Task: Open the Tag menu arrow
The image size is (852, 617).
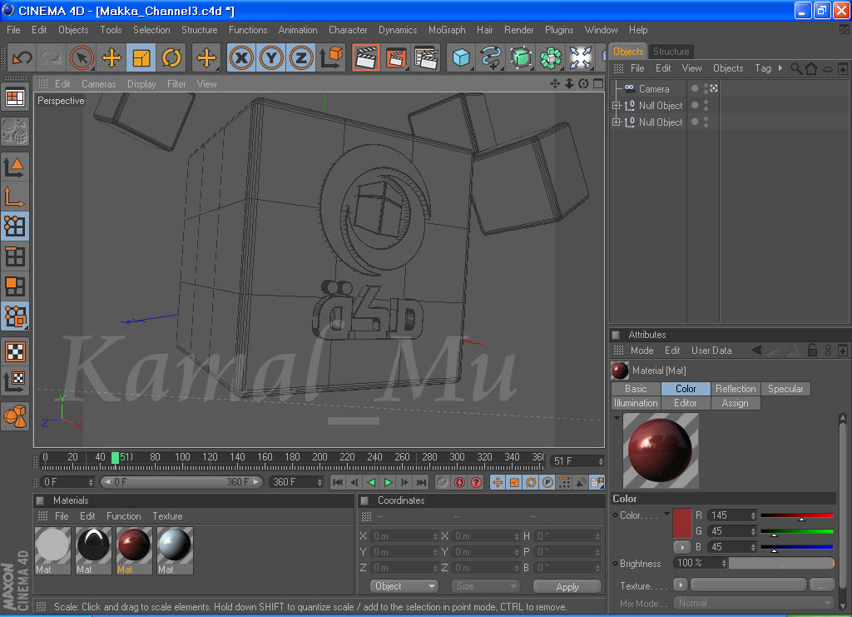Action: [x=780, y=68]
